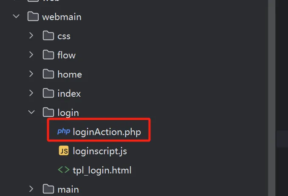The height and width of the screenshot is (196, 288).
Task: Click the webmain folder icon
Action: pos(33,16)
